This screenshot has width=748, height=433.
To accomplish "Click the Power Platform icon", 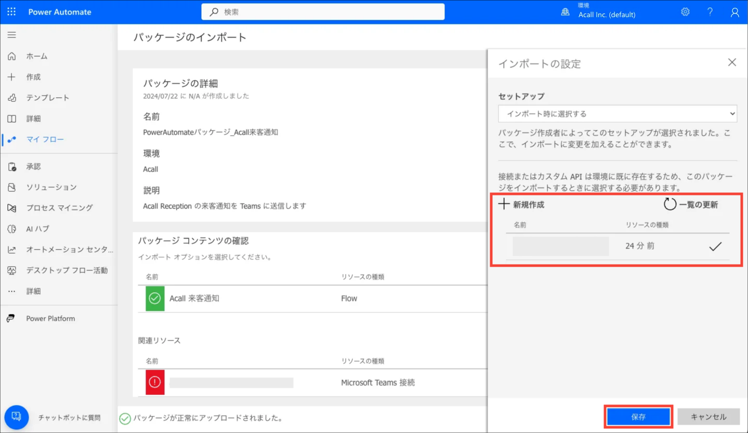I will pos(11,318).
